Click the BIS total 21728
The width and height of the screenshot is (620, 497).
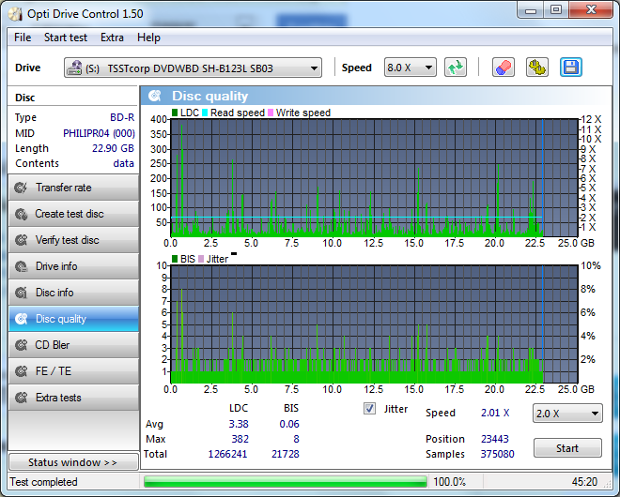coord(285,455)
